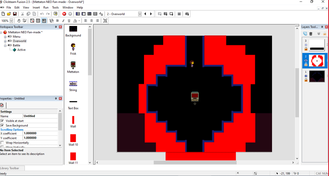Open the Event list editor icon
Screen dimensions: 329x176
95,14
